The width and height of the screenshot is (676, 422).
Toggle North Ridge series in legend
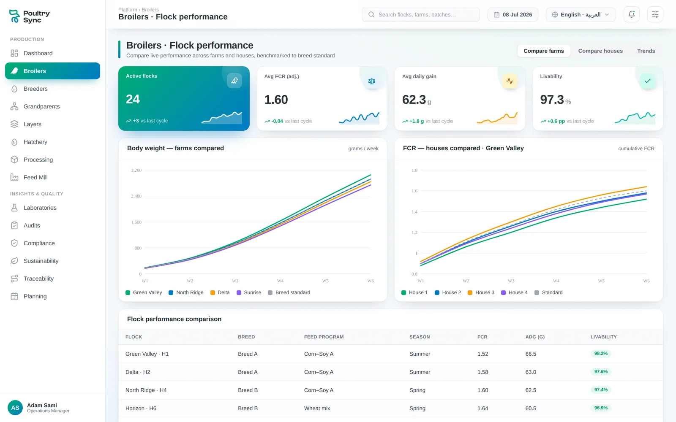coord(186,292)
